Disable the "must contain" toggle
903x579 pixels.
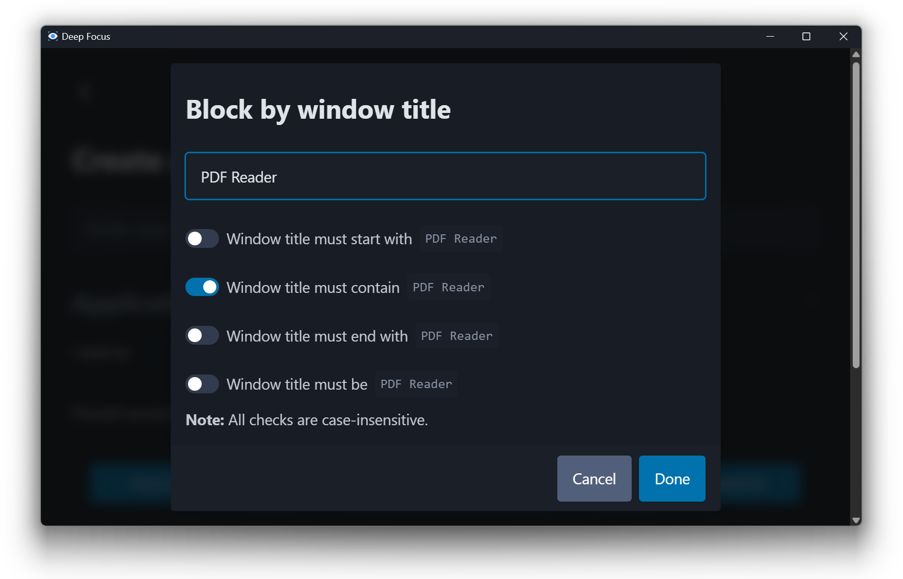click(x=202, y=287)
